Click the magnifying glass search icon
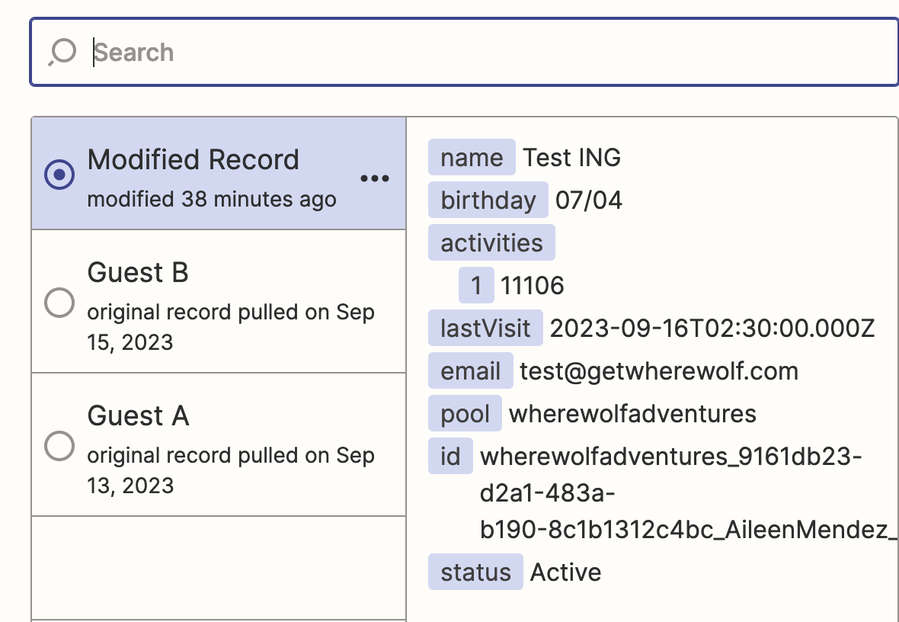This screenshot has height=622, width=899. click(x=62, y=53)
